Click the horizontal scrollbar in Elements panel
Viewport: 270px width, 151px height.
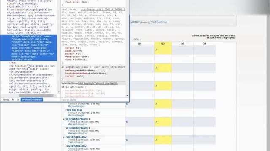[36, 96]
